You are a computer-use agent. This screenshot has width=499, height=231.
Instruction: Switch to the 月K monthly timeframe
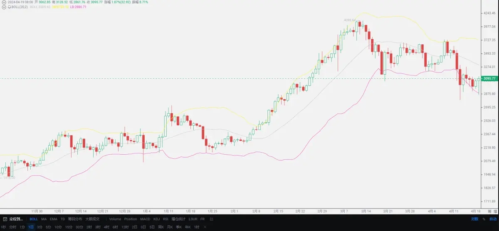[x=170, y=227]
